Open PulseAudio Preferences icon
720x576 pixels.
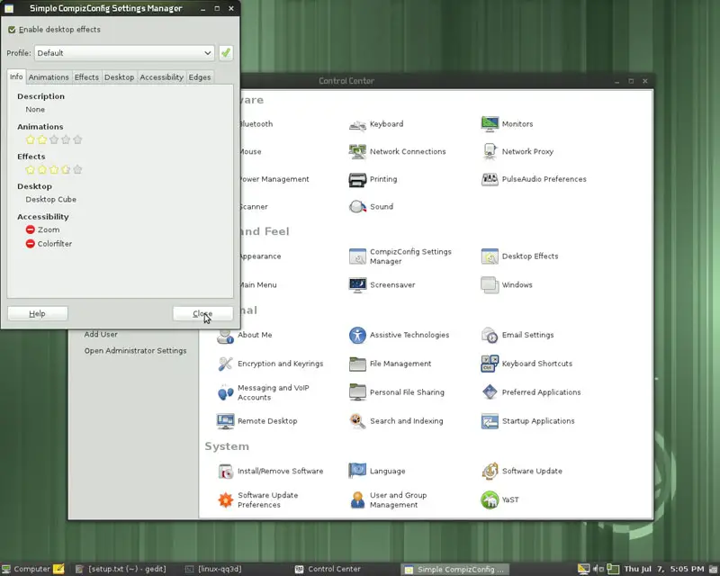[490, 179]
